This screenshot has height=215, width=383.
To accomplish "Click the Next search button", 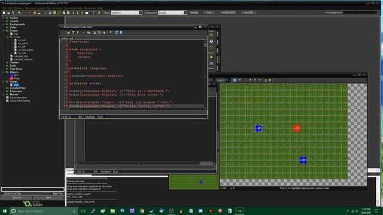I will coord(48,198).
